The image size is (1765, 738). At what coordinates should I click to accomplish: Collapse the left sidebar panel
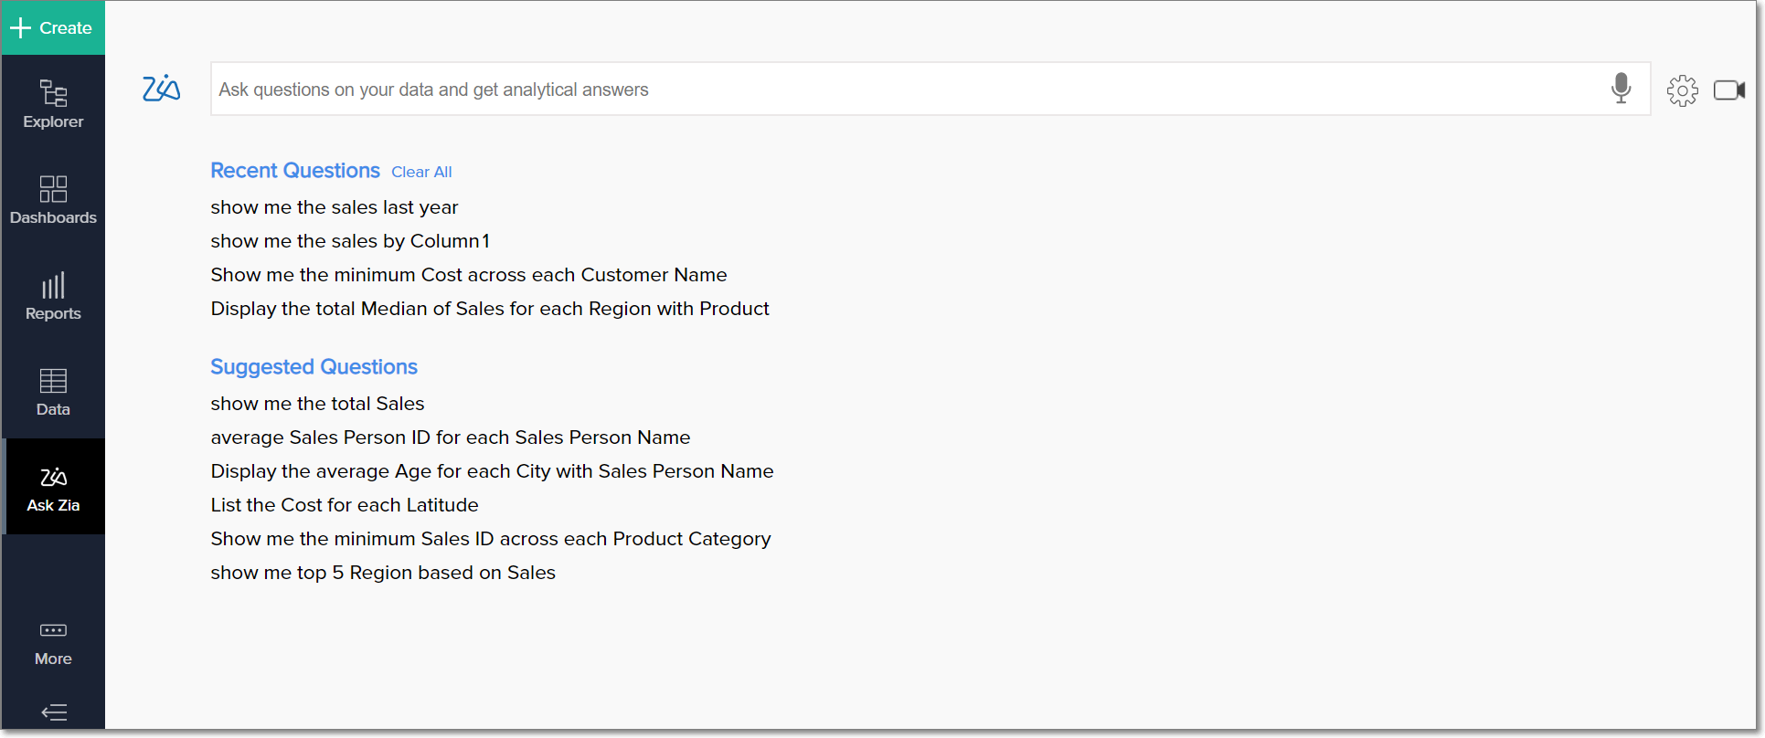click(x=54, y=712)
